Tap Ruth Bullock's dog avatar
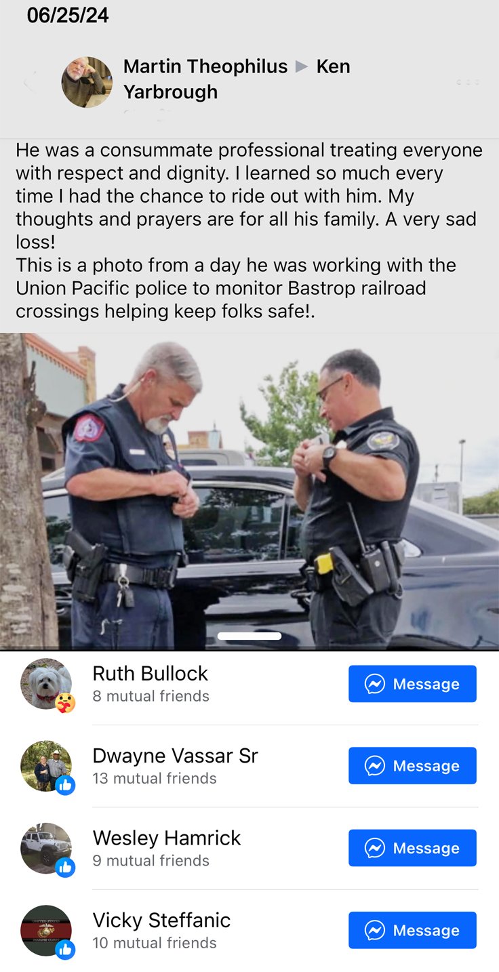 45,683
